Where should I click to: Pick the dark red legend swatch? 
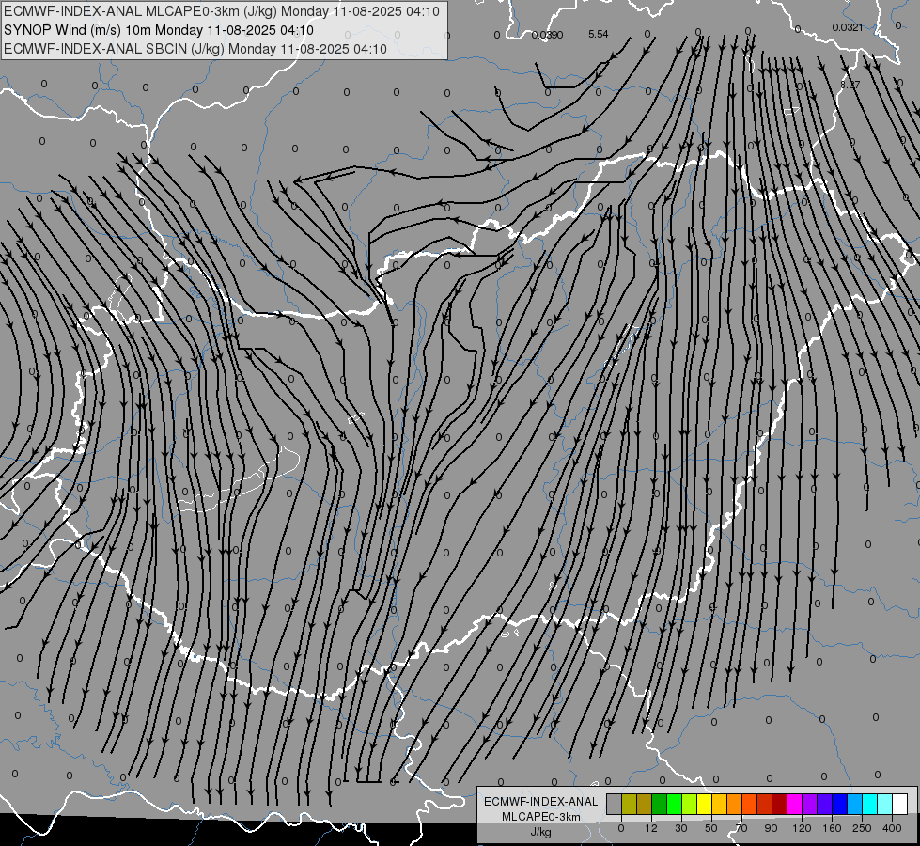pyautogui.click(x=780, y=804)
